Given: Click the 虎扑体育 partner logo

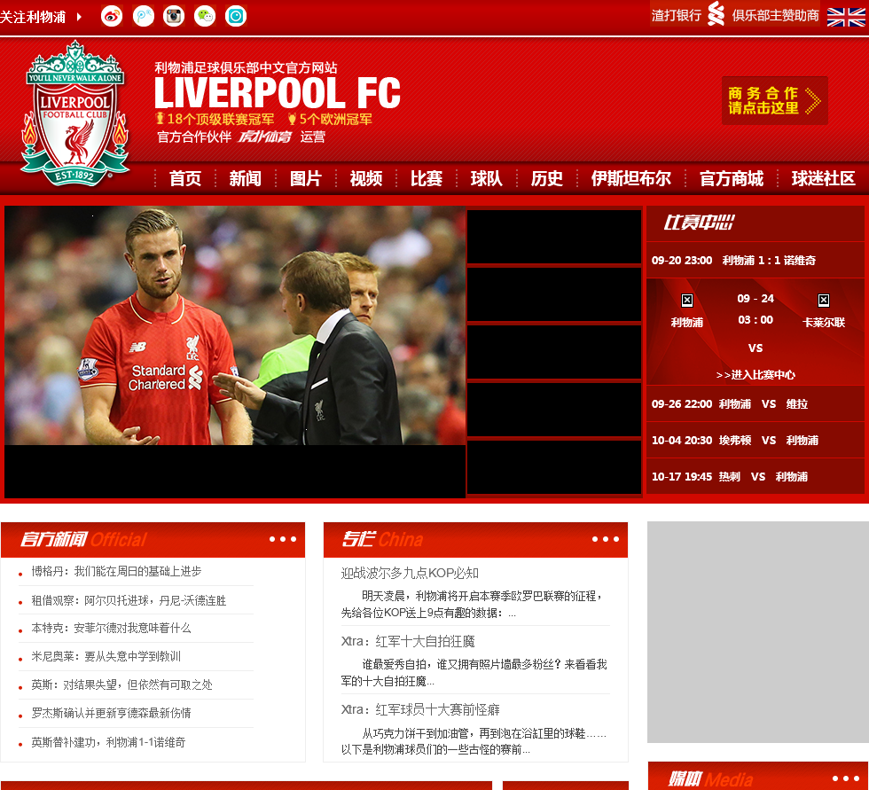Looking at the screenshot, I should tap(265, 137).
